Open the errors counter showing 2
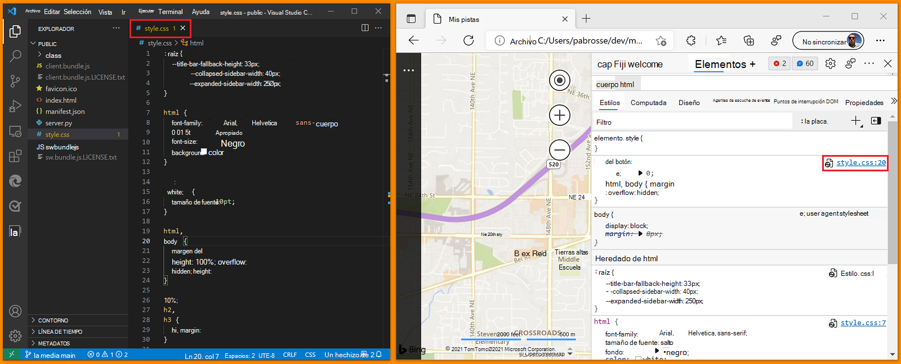 pyautogui.click(x=779, y=63)
